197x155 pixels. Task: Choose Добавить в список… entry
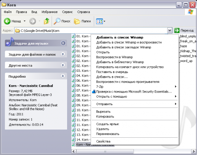135,77
